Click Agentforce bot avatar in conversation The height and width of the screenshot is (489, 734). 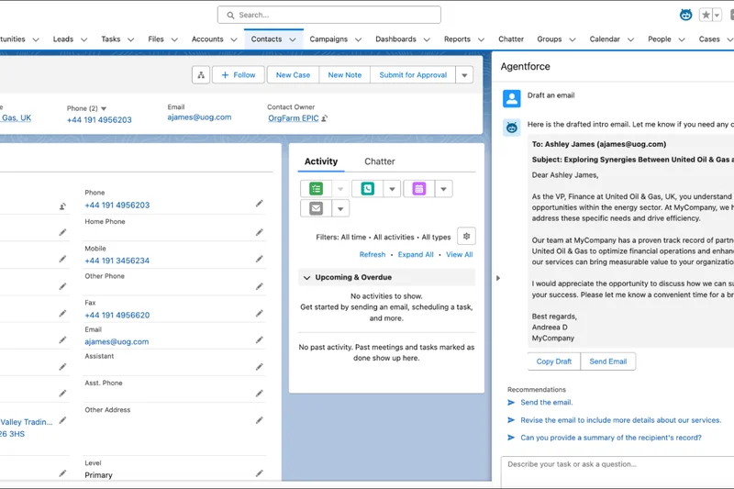(x=512, y=128)
